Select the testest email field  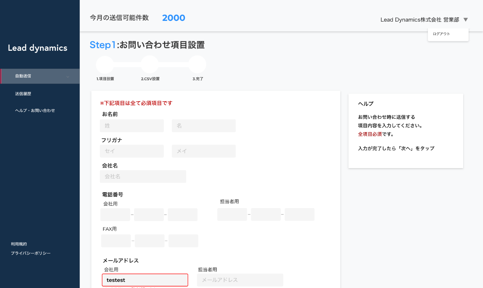[x=145, y=280]
